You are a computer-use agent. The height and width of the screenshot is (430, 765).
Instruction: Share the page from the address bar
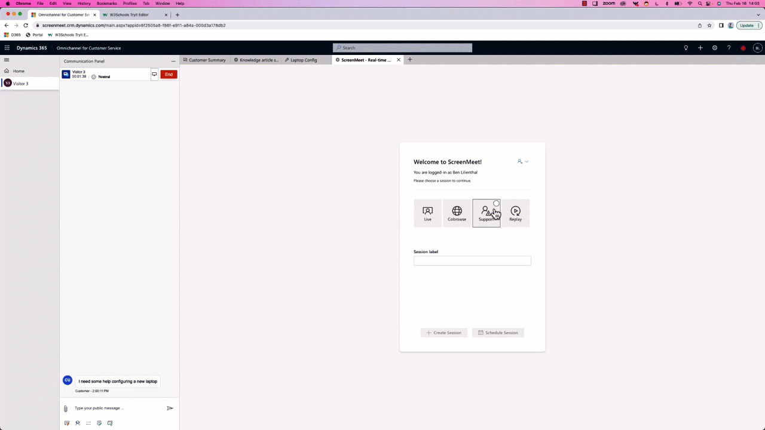[x=700, y=25]
